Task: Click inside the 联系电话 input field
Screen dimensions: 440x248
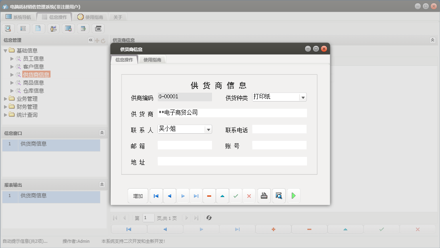Action: pos(279,129)
